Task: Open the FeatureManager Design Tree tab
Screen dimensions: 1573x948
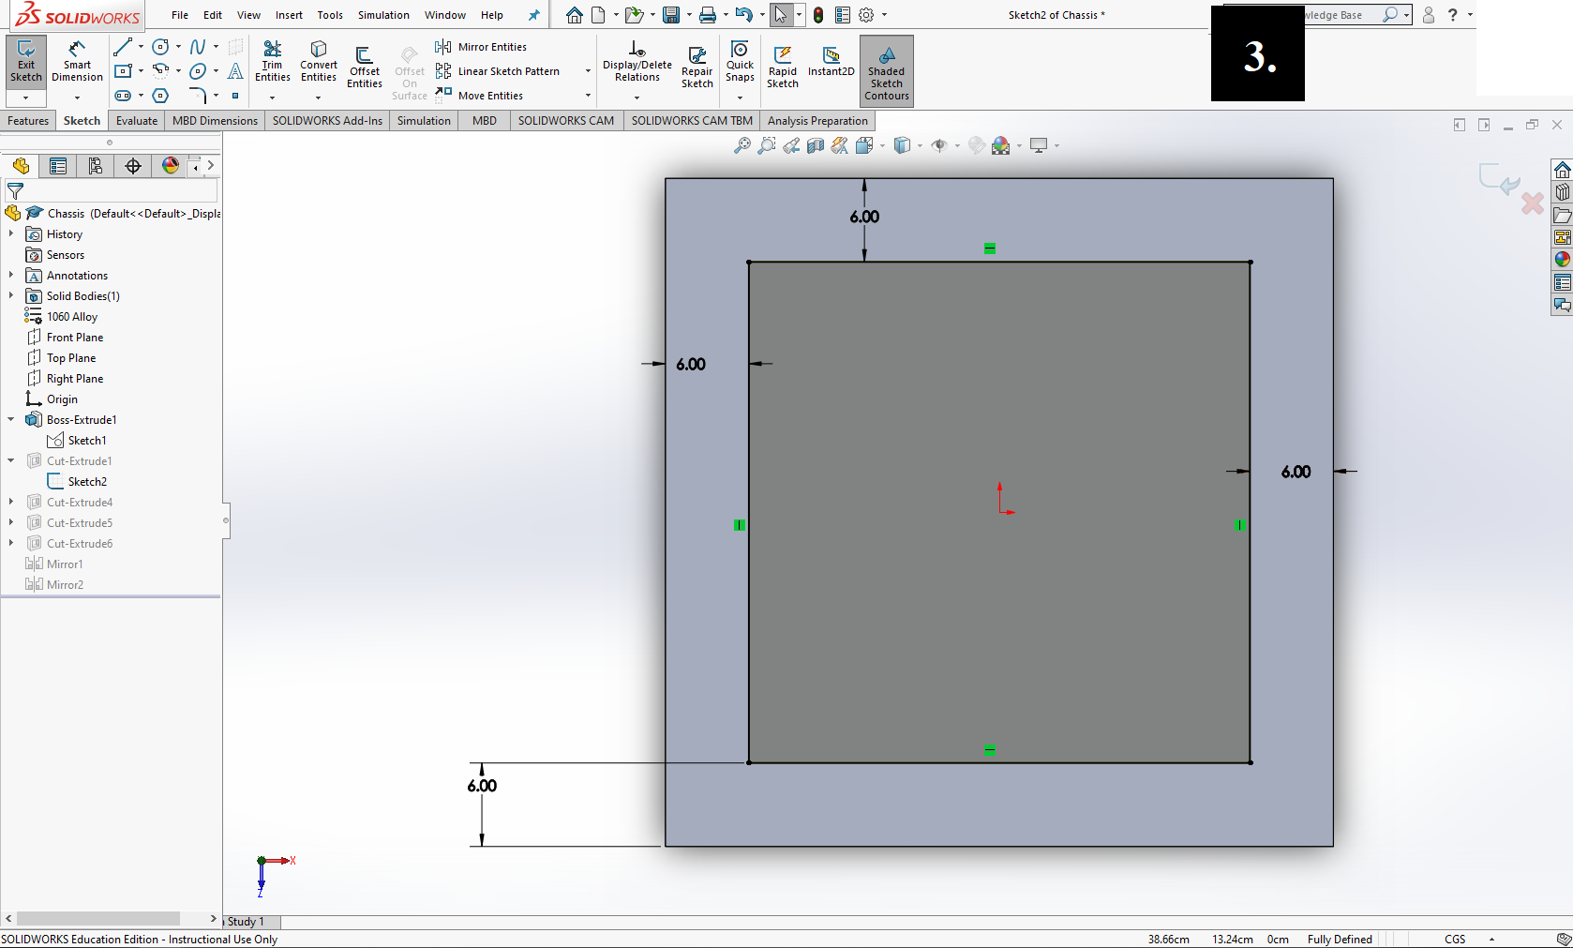Action: [x=21, y=166]
